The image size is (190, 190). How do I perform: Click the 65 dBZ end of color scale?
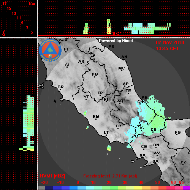pos(181,182)
